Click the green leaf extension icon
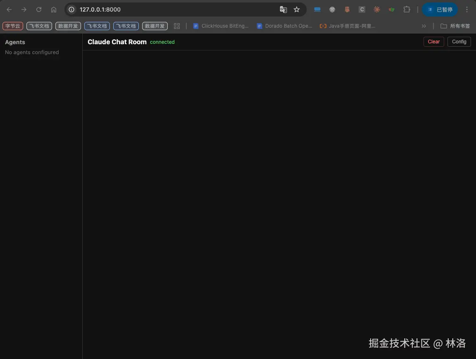 (391, 9)
